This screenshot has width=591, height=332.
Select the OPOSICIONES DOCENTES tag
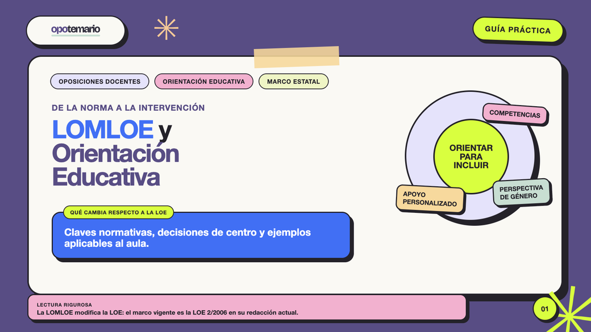tap(99, 81)
